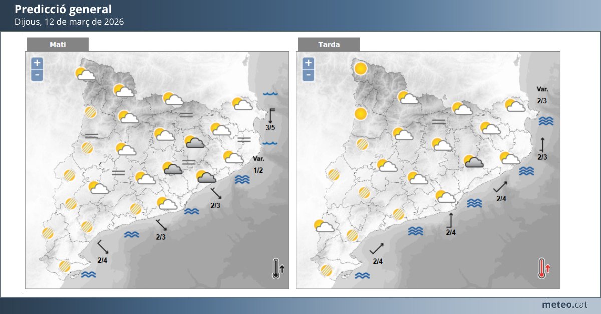Zoom out on the Tarda map

tap(308, 74)
